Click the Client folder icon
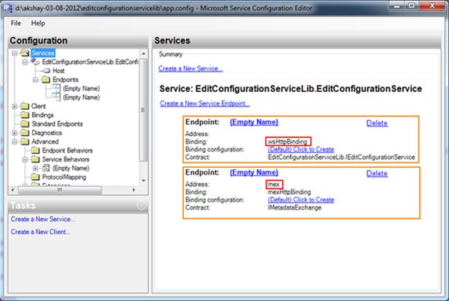Image resolution: width=449 pixels, height=301 pixels. pyautogui.click(x=25, y=106)
